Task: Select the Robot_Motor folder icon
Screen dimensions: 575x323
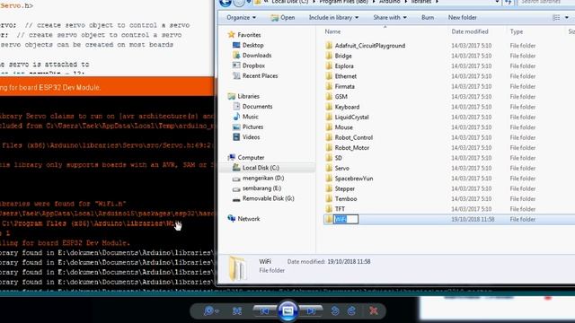Action: (x=329, y=148)
